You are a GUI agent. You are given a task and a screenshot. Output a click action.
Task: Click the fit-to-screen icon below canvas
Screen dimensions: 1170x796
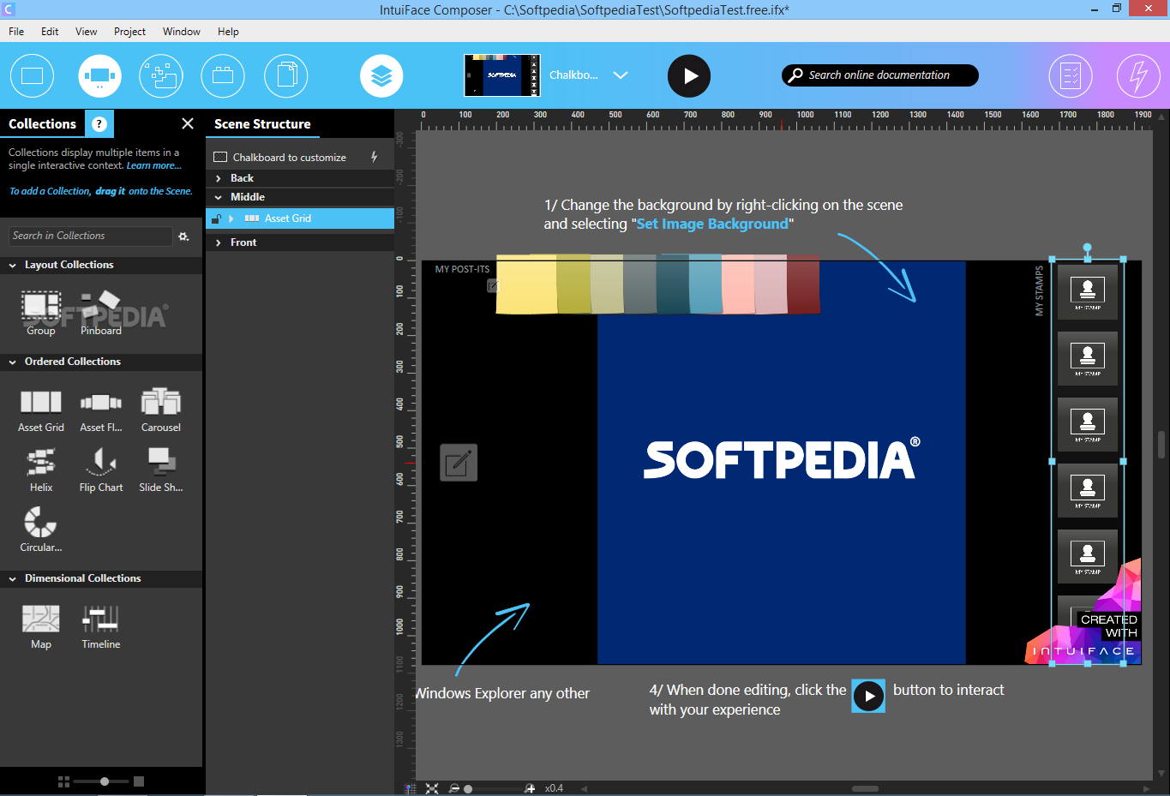[432, 788]
